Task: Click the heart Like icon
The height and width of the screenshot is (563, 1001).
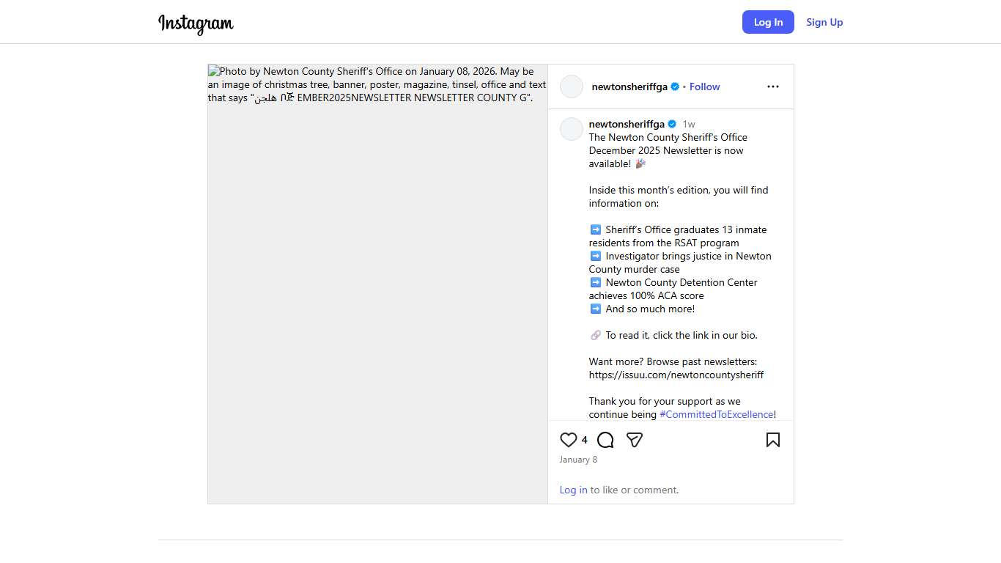Action: pyautogui.click(x=568, y=440)
